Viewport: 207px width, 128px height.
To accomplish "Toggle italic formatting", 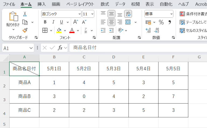I will click(x=53, y=22).
